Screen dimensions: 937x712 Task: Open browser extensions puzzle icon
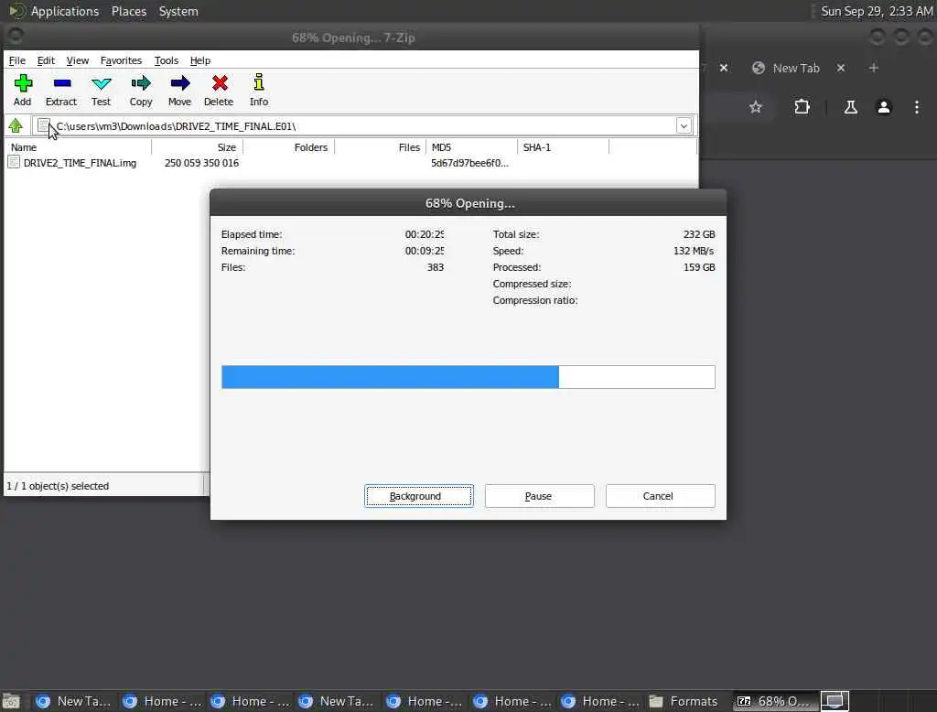point(802,107)
